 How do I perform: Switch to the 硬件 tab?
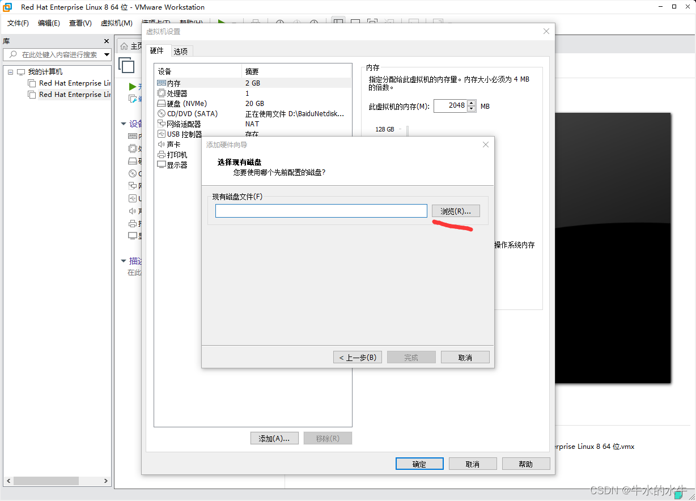(x=157, y=50)
